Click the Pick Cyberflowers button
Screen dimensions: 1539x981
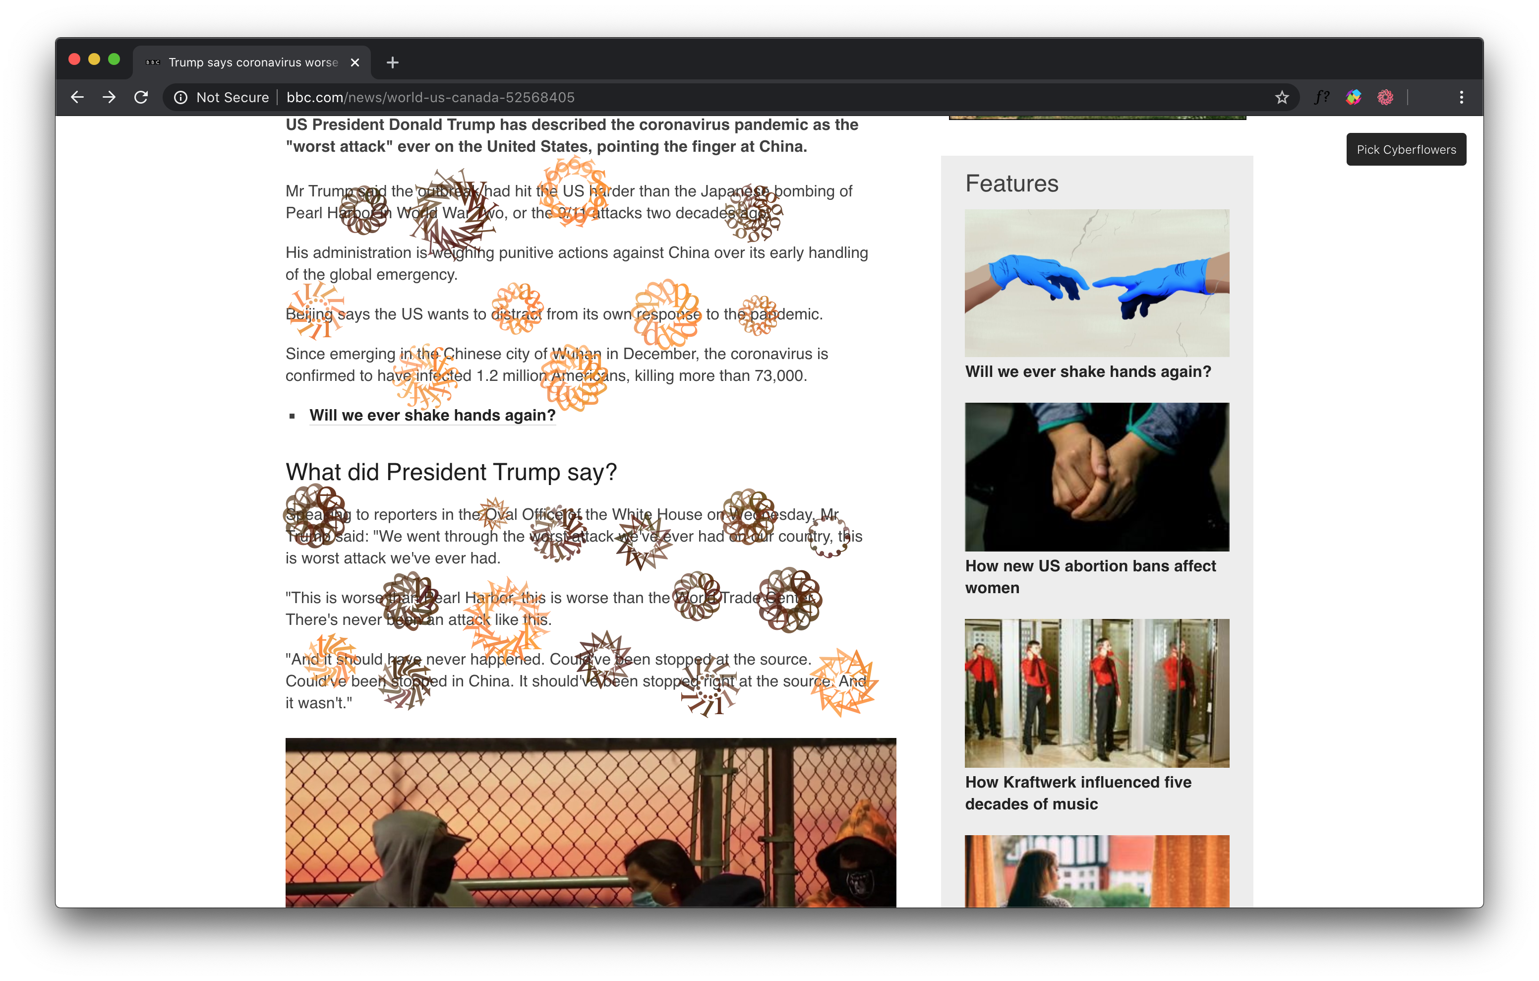(x=1406, y=149)
